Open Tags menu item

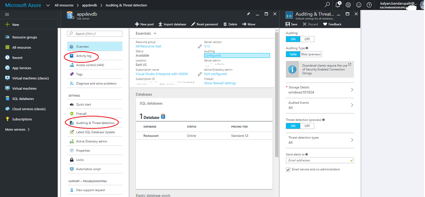95,74
